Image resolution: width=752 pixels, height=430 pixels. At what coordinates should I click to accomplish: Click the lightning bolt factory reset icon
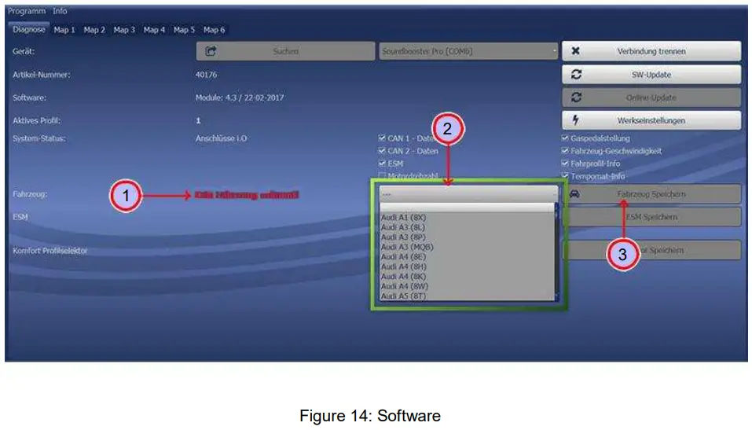click(575, 119)
